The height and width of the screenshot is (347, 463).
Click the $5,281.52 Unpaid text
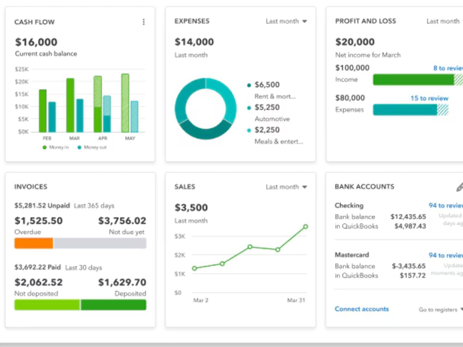[x=42, y=206]
